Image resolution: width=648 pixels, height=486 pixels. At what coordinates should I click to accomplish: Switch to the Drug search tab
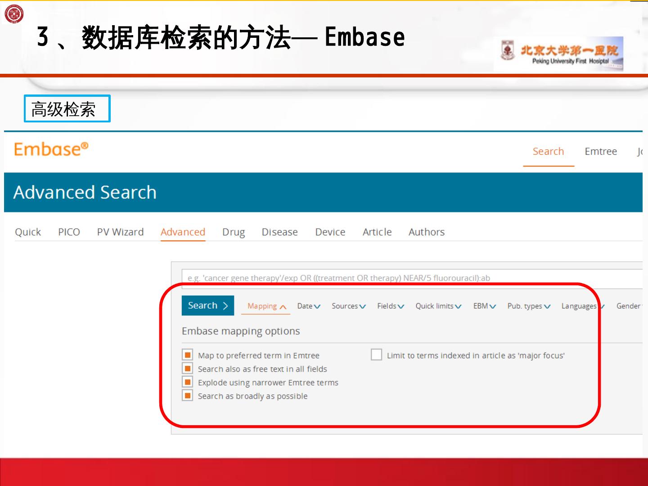click(234, 232)
